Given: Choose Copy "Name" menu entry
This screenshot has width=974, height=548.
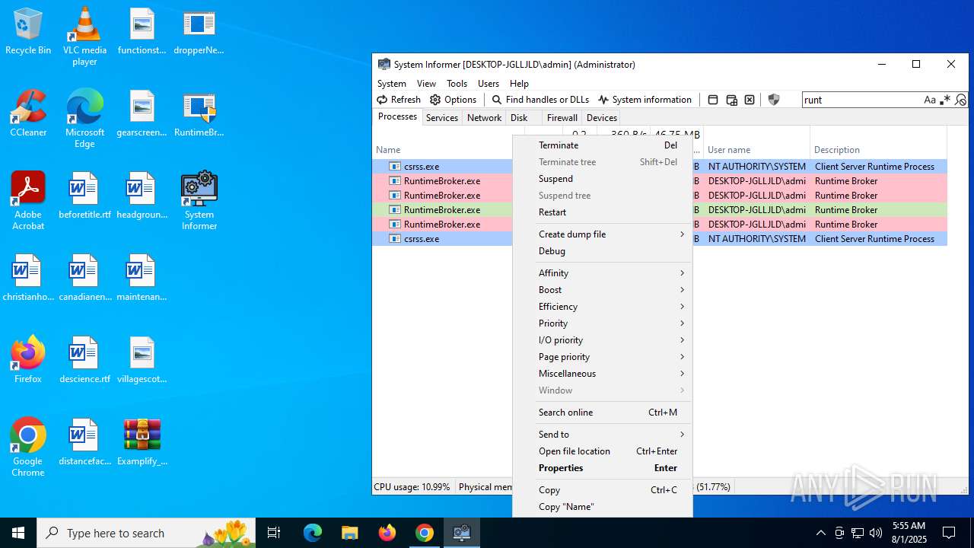Looking at the screenshot, I should click(x=603, y=507).
